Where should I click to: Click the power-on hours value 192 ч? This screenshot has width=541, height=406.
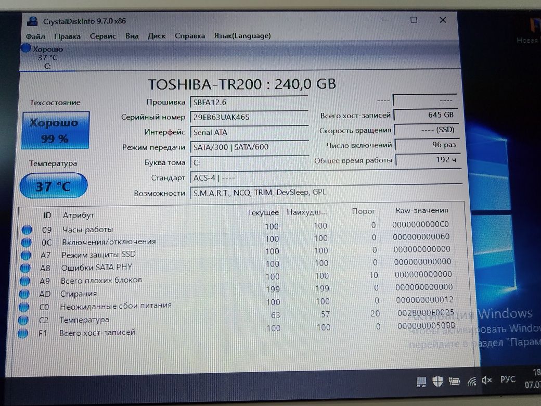point(428,160)
